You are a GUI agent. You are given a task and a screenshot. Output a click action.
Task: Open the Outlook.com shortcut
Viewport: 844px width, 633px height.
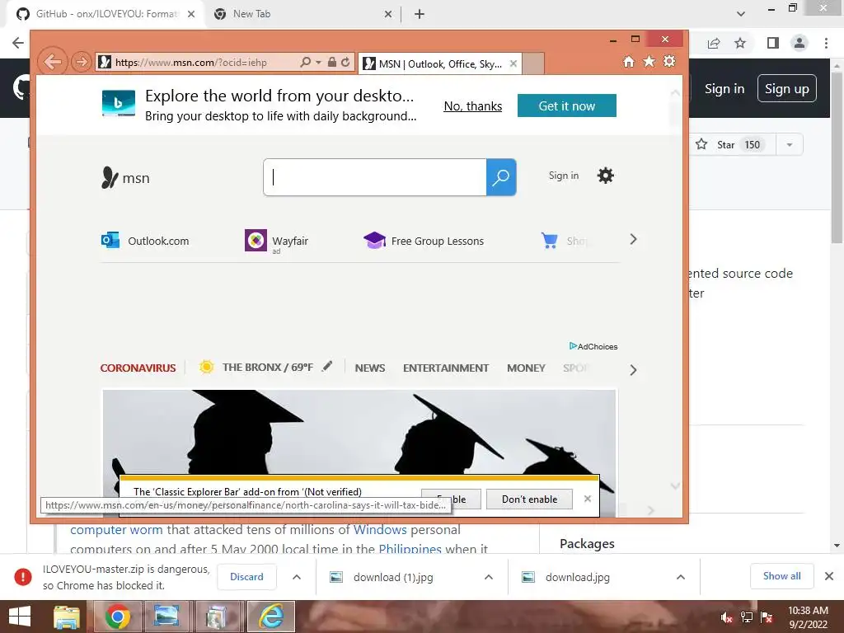(x=145, y=241)
